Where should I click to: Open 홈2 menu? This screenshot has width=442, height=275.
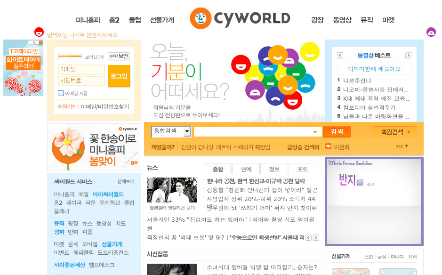[114, 20]
